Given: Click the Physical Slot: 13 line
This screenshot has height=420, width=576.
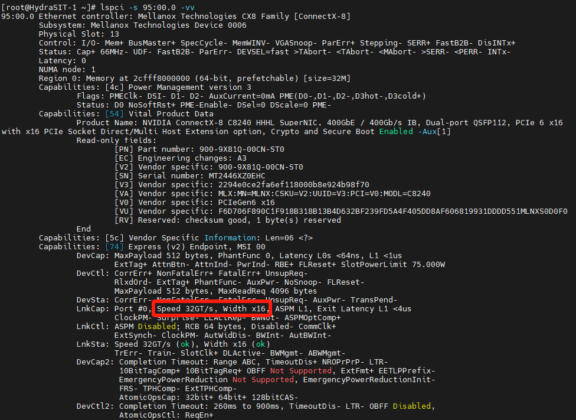Looking at the screenshot, I should pyautogui.click(x=78, y=34).
